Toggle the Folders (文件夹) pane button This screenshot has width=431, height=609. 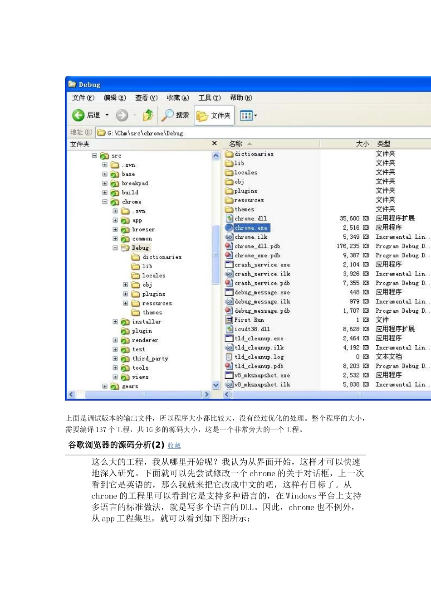214,115
